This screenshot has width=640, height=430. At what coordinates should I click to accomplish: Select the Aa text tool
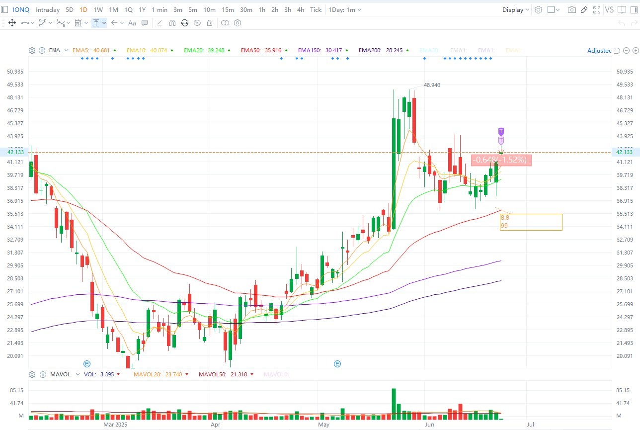click(132, 23)
